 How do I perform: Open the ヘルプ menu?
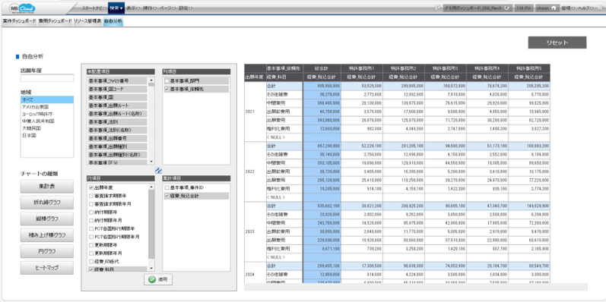585,8
